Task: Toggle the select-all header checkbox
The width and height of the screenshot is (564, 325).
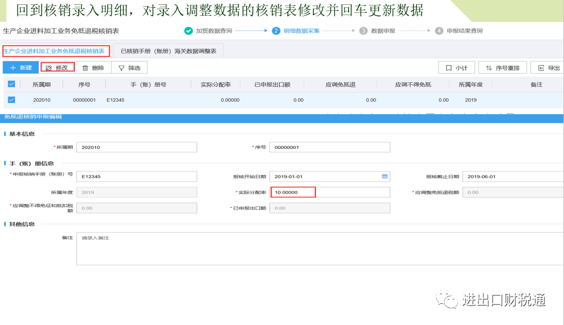Action: [12, 84]
